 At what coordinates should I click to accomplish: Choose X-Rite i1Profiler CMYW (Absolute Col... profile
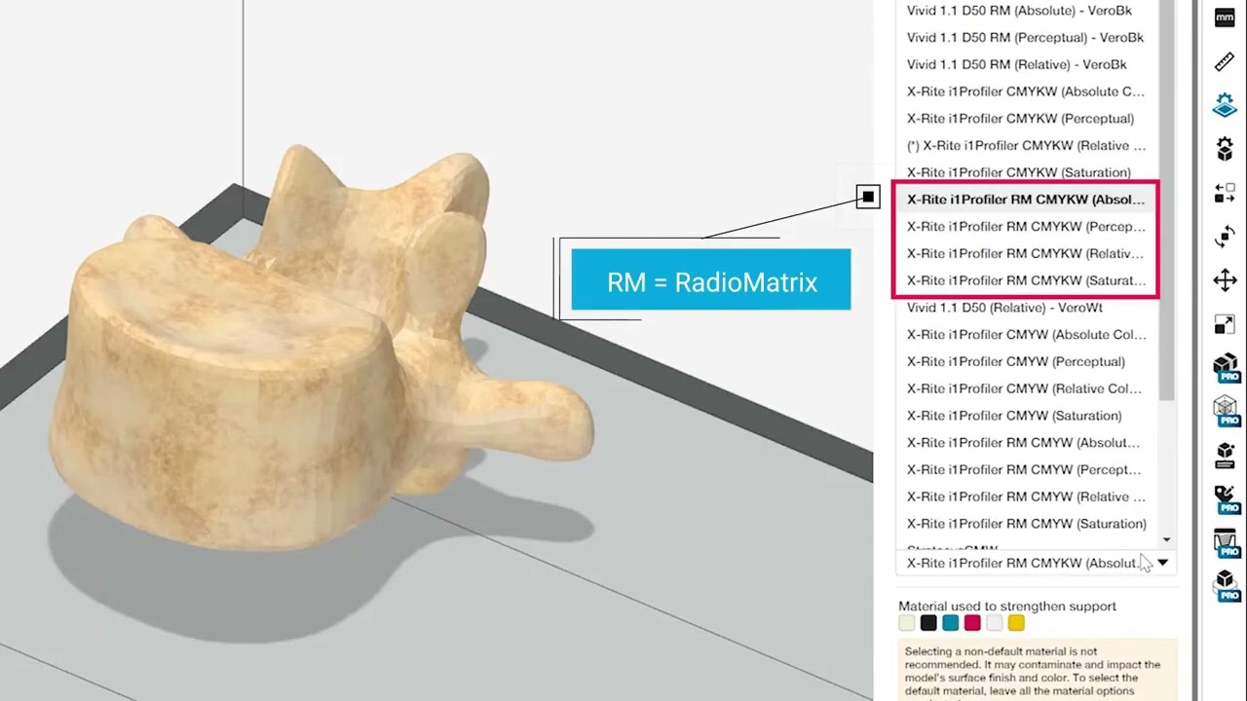tap(1026, 335)
